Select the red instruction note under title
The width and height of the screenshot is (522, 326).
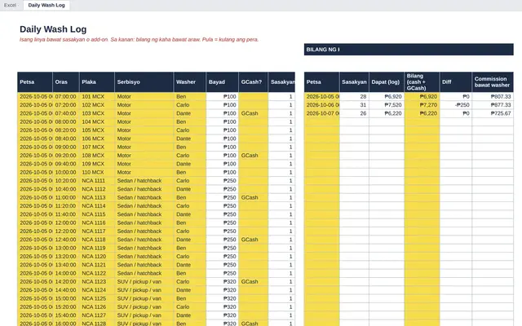tap(139, 40)
